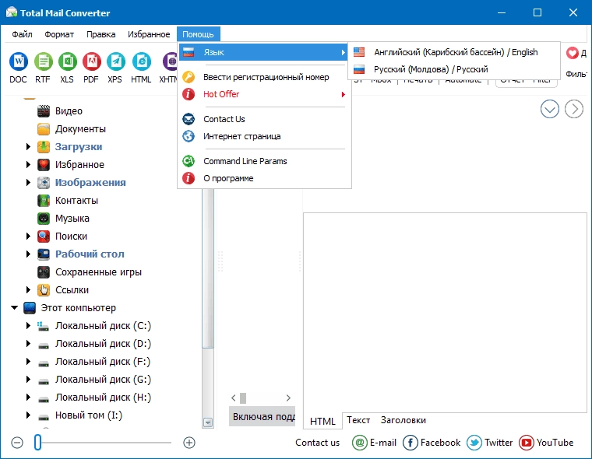Expand the Избранное tree node arrow

(28, 165)
